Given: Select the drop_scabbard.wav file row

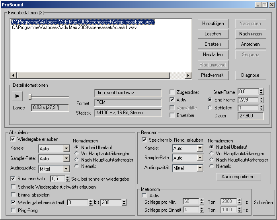Looking at the screenshot, I should (83, 22).
